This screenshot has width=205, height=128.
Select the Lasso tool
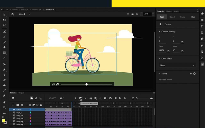[4, 25]
